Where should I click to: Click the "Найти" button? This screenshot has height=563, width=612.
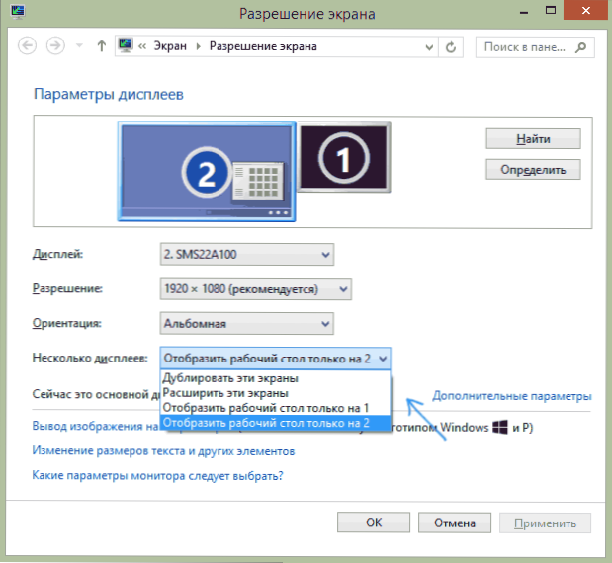(533, 139)
